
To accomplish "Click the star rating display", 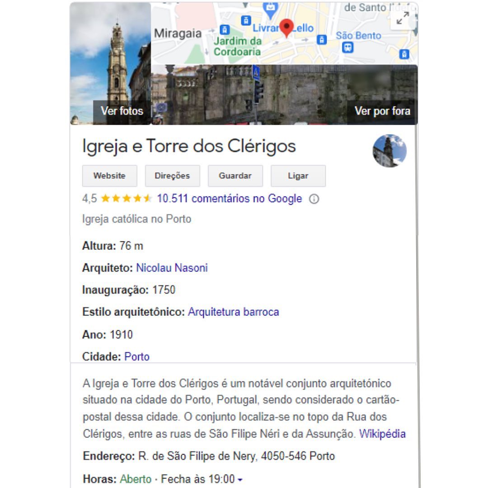I will 126,198.
